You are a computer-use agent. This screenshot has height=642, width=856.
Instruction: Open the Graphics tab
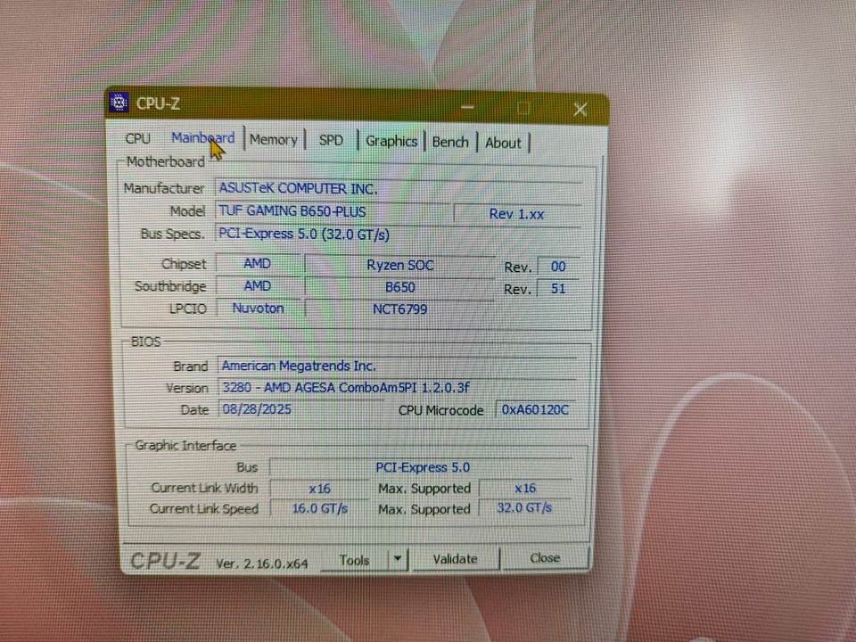(391, 142)
